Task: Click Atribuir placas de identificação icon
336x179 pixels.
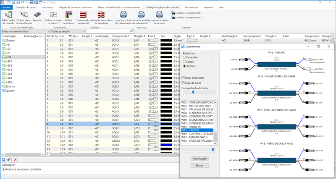Action: coord(24,15)
